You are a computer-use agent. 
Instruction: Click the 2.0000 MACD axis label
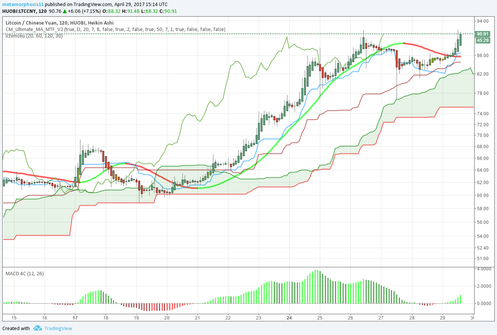click(x=484, y=286)
